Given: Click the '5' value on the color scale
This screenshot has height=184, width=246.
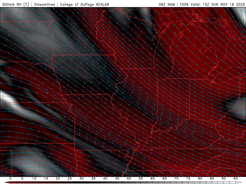Looking at the screenshot, I should [22, 178].
